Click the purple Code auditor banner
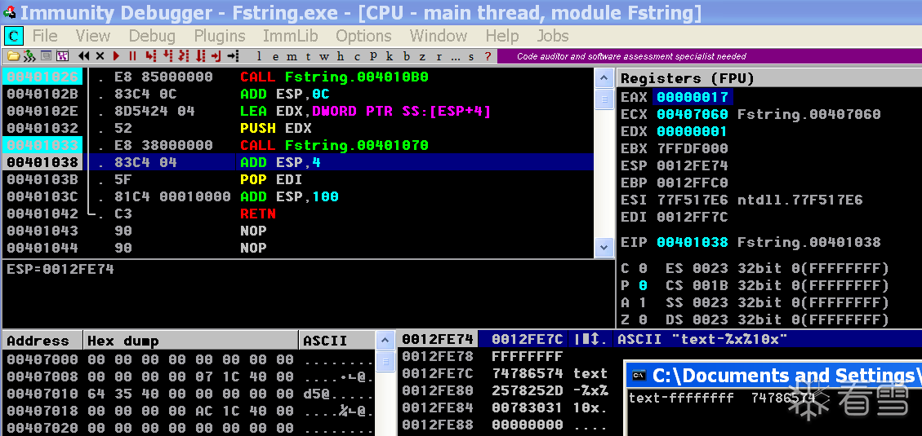The image size is (922, 436). point(709,56)
